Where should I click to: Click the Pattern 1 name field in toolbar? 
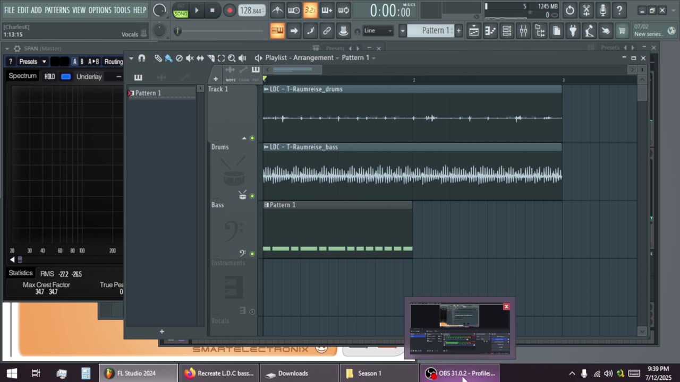(x=431, y=31)
